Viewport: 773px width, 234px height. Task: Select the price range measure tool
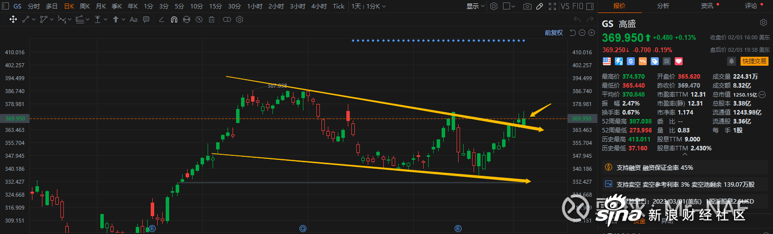[98, 19]
